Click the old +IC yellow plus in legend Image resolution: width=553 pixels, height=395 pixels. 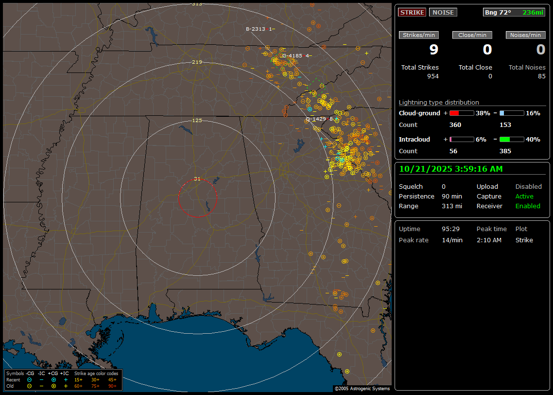(x=66, y=386)
